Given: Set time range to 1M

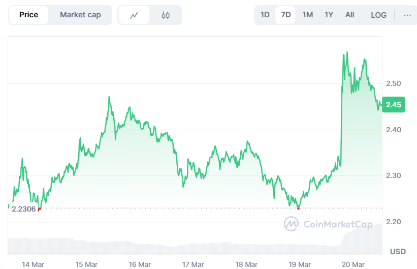Looking at the screenshot, I should point(307,15).
